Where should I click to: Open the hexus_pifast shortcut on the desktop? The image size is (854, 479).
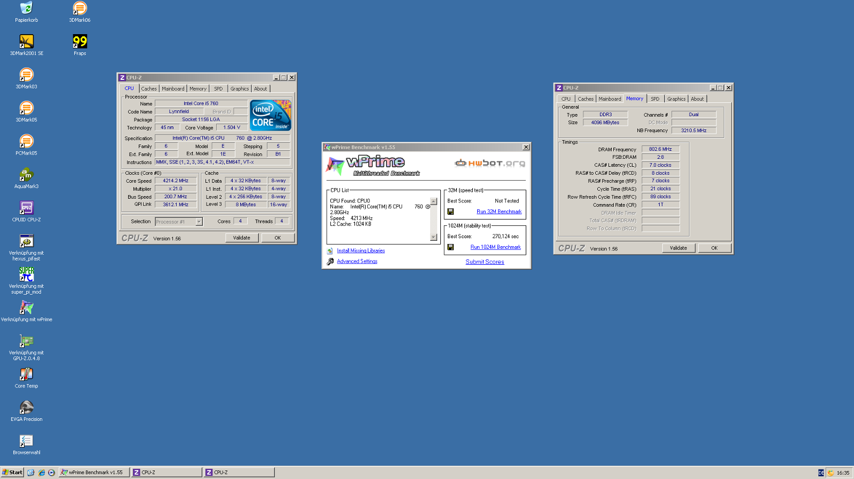(x=26, y=241)
